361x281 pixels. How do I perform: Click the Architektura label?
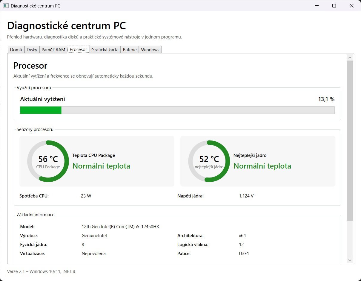[x=191, y=236]
